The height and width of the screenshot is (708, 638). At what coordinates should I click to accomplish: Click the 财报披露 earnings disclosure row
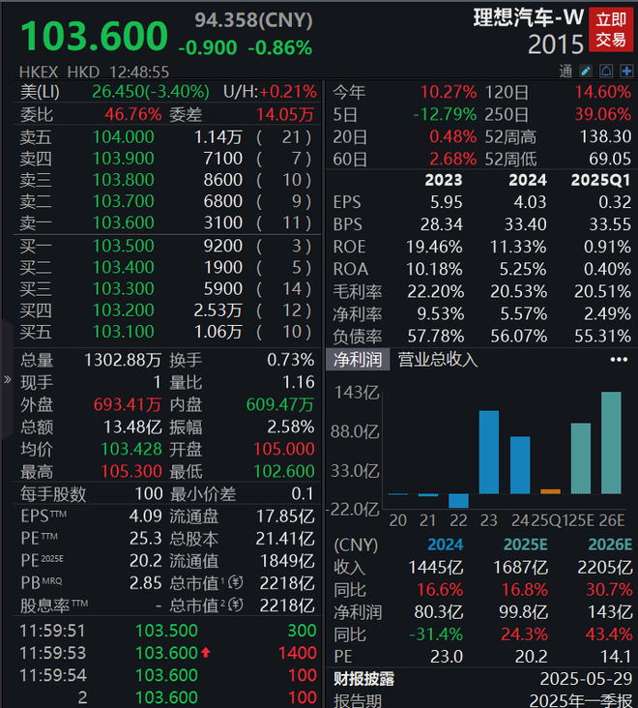tap(482, 679)
